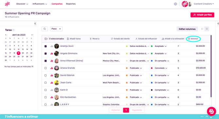Click Estado del influencer action

coord(146,39)
